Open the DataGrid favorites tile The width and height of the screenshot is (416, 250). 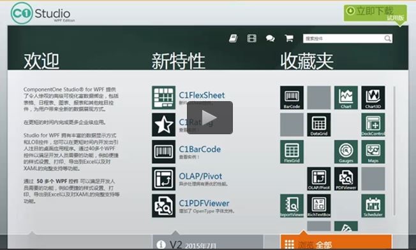tap(319, 125)
